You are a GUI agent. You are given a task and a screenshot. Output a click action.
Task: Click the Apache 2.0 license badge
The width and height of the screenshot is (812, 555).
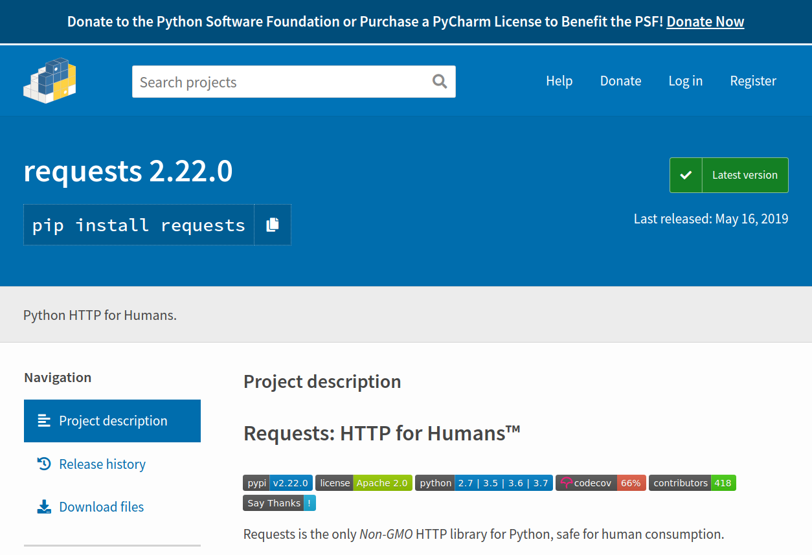point(364,482)
